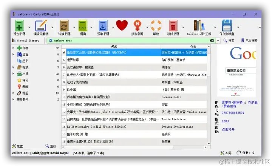Expand the 标签 tags tree node

coord(13,93)
